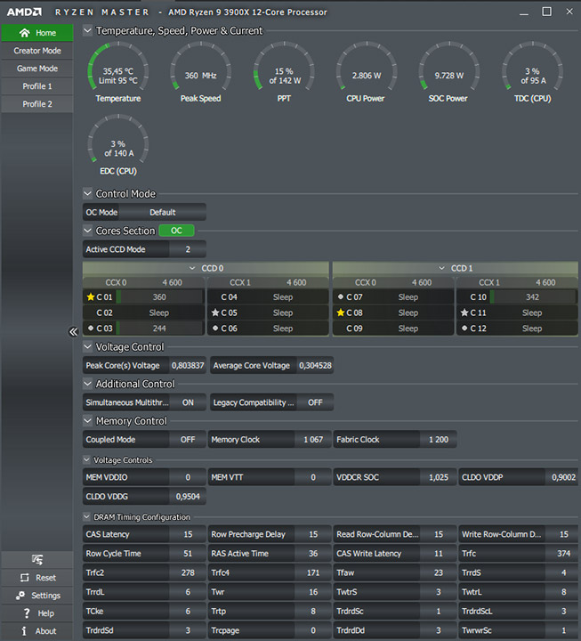Image resolution: width=581 pixels, height=641 pixels.
Task: Switch to Game Mode tab
Action: (37, 69)
